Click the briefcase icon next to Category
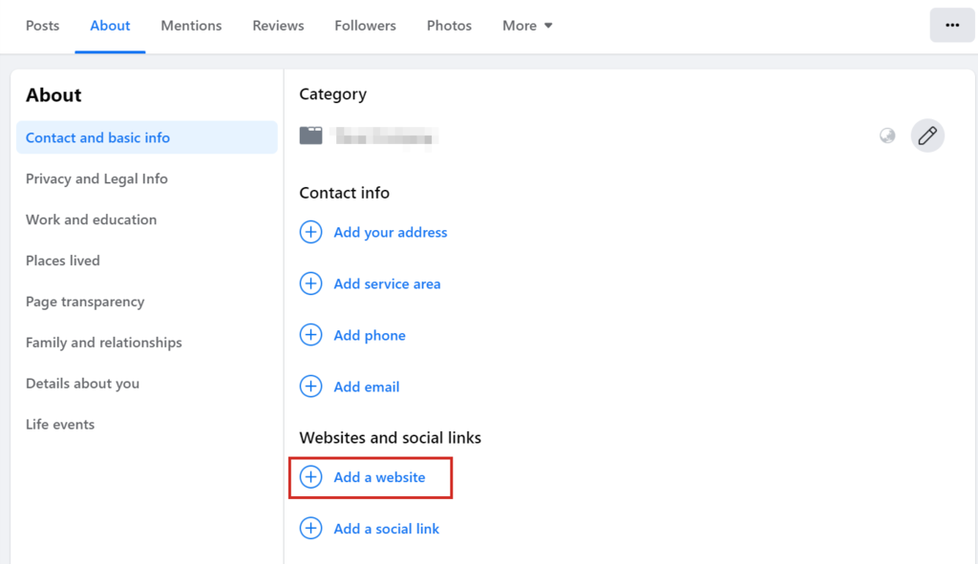Screen dimensions: 978x564 [x=310, y=135]
